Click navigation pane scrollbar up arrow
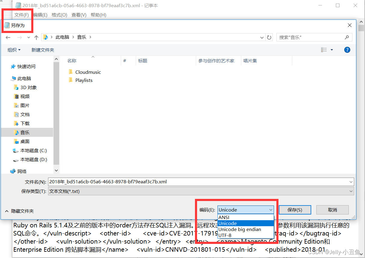The width and height of the screenshot is (365, 258). [x=56, y=59]
